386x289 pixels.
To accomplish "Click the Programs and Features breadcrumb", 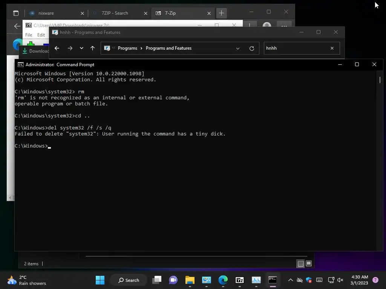I will pos(168,48).
